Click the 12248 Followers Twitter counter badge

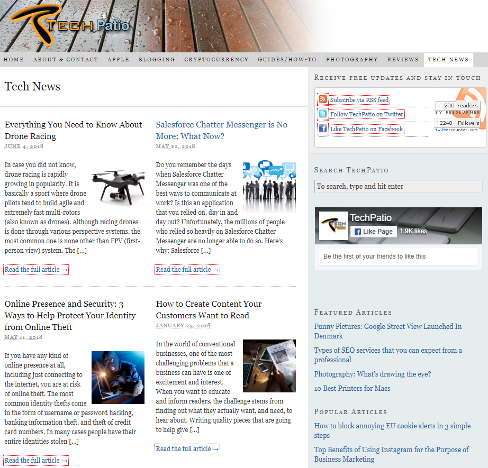coord(458,123)
